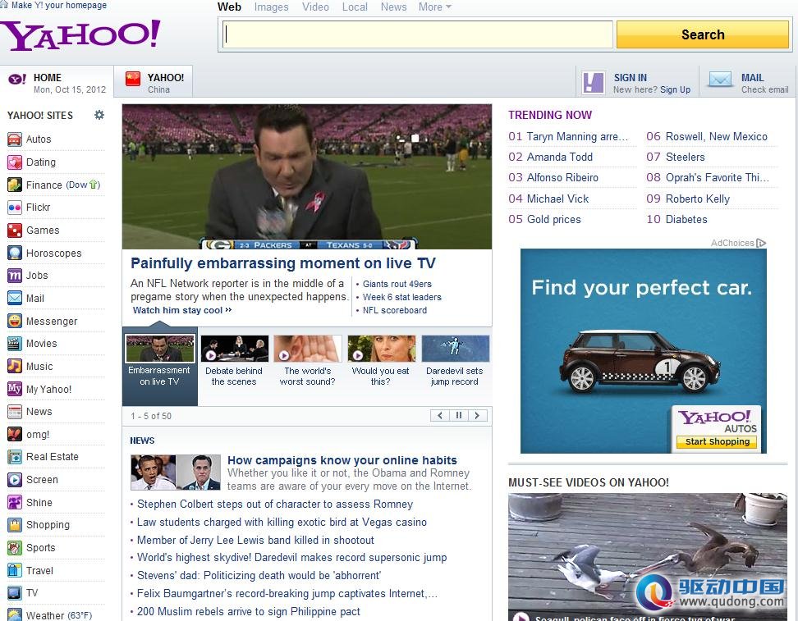Click the Music note icon

coord(14,366)
